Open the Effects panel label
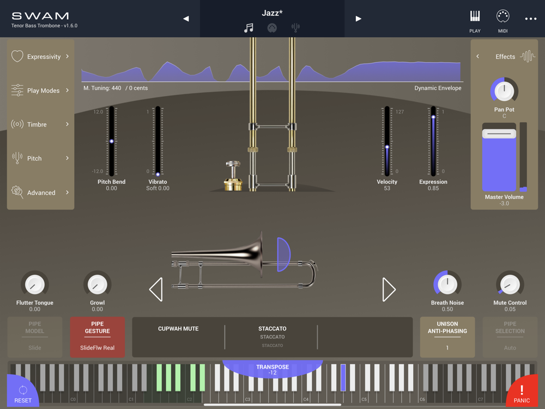The width and height of the screenshot is (545, 409). (505, 57)
